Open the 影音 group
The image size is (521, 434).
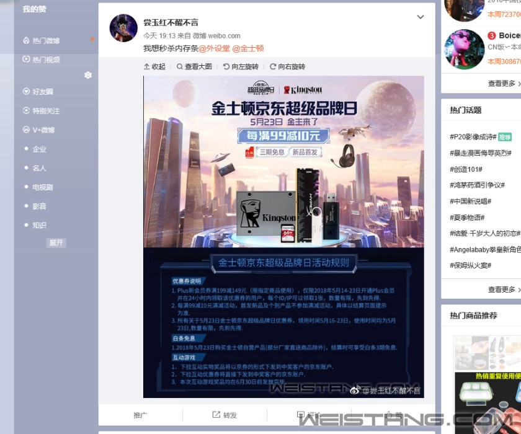(x=39, y=206)
